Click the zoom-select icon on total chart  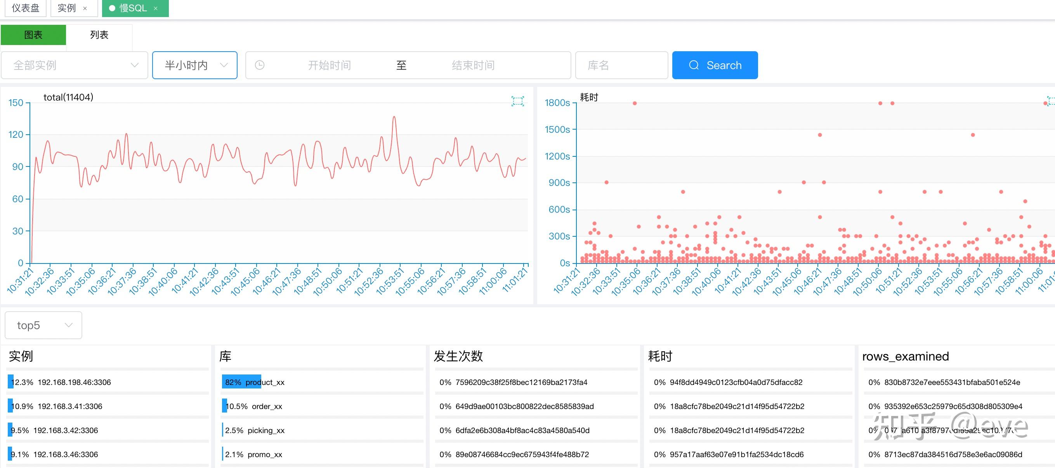518,101
